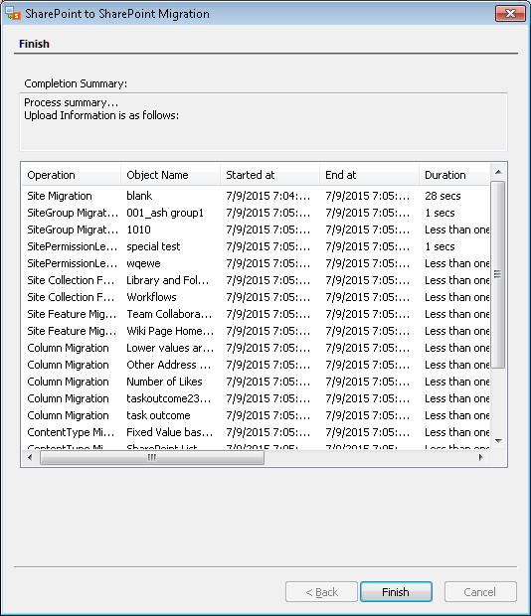Click the '28 secs' duration cell

(442, 196)
